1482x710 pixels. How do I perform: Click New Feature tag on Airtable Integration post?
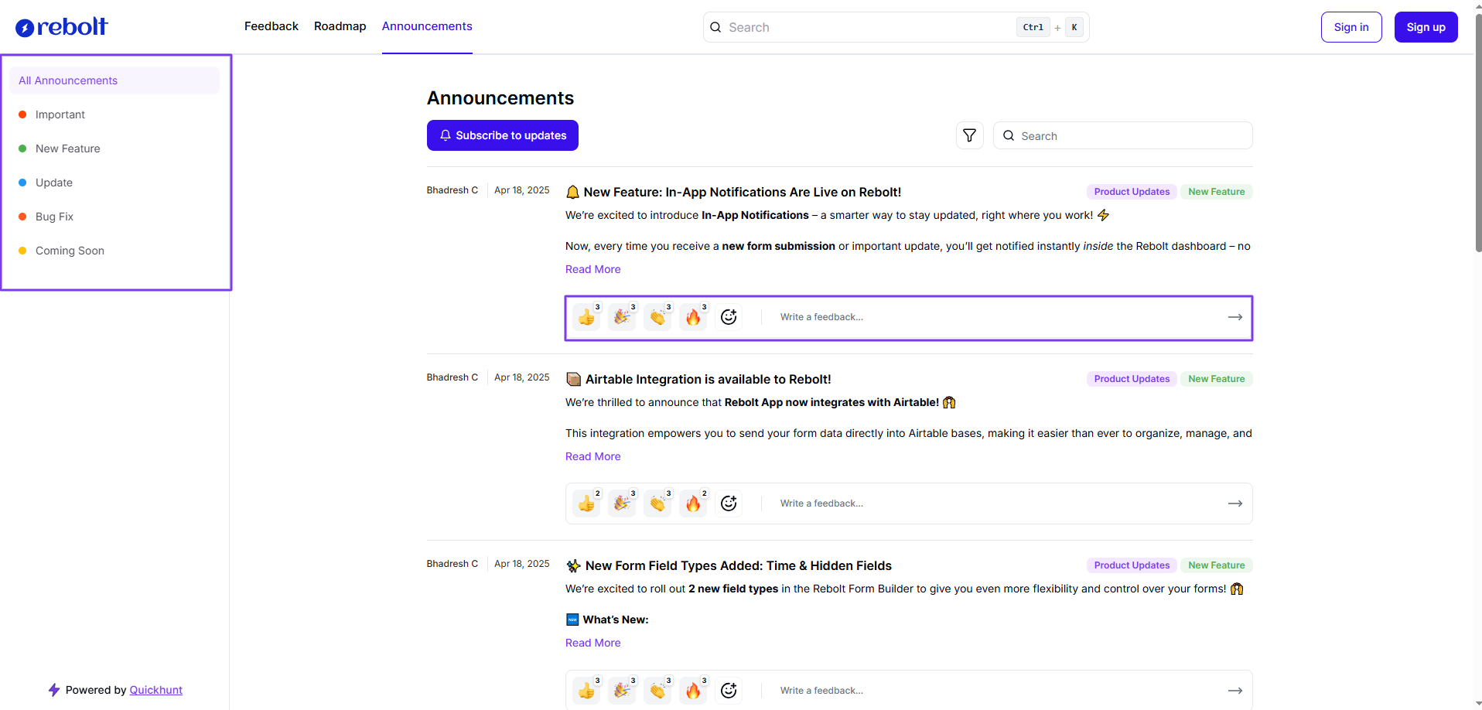coord(1216,379)
